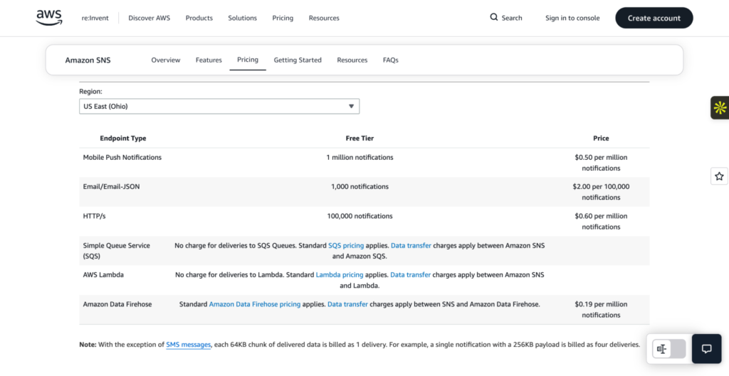
Task: Open the Amazon Data Firehose pricing link
Action: click(x=255, y=304)
